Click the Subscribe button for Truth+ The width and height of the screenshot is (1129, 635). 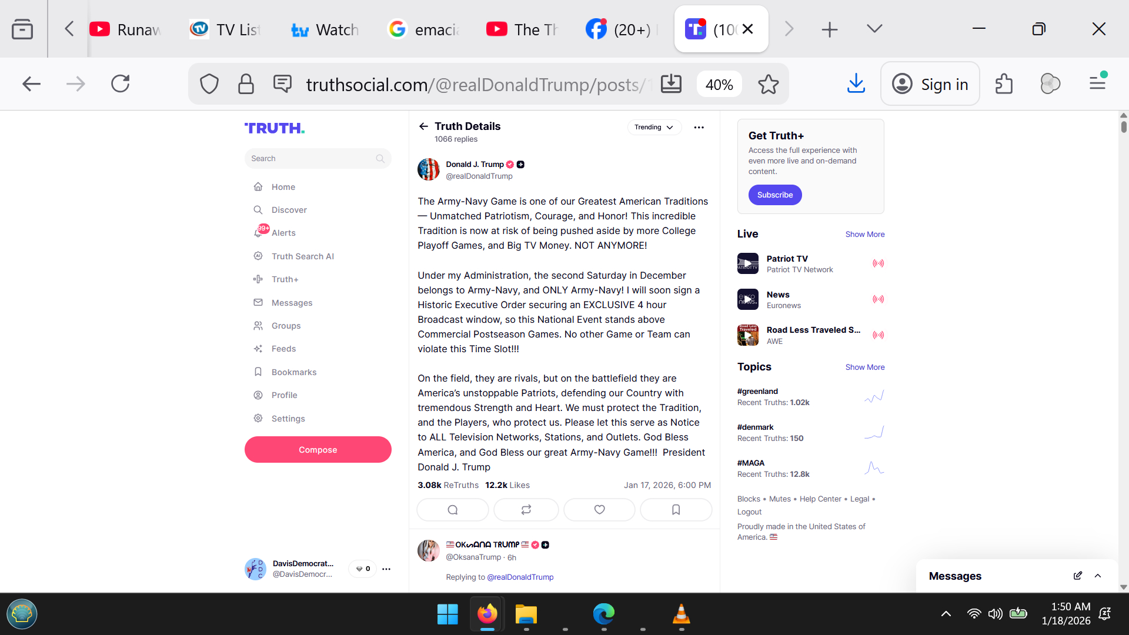click(774, 195)
